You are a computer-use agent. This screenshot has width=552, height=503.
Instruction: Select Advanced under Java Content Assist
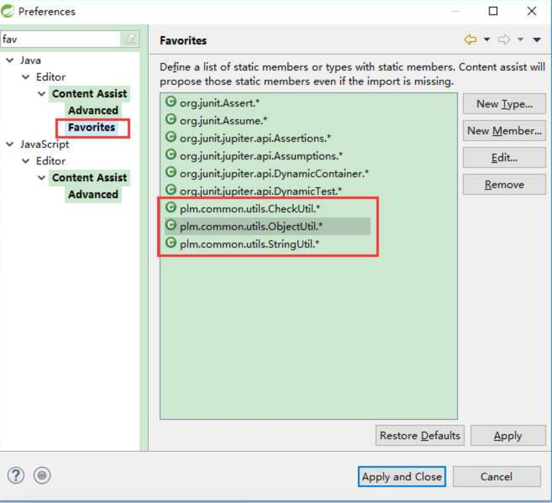coord(93,110)
